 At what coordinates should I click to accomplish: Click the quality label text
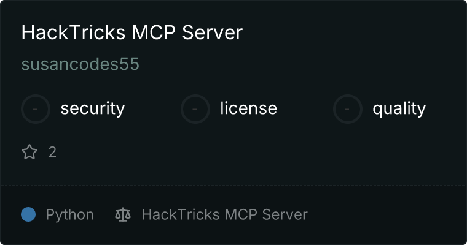coord(399,108)
